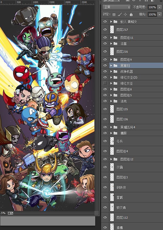Expand the 图层组 12 group triangle
Screen dimensions: 163x230
111,159
